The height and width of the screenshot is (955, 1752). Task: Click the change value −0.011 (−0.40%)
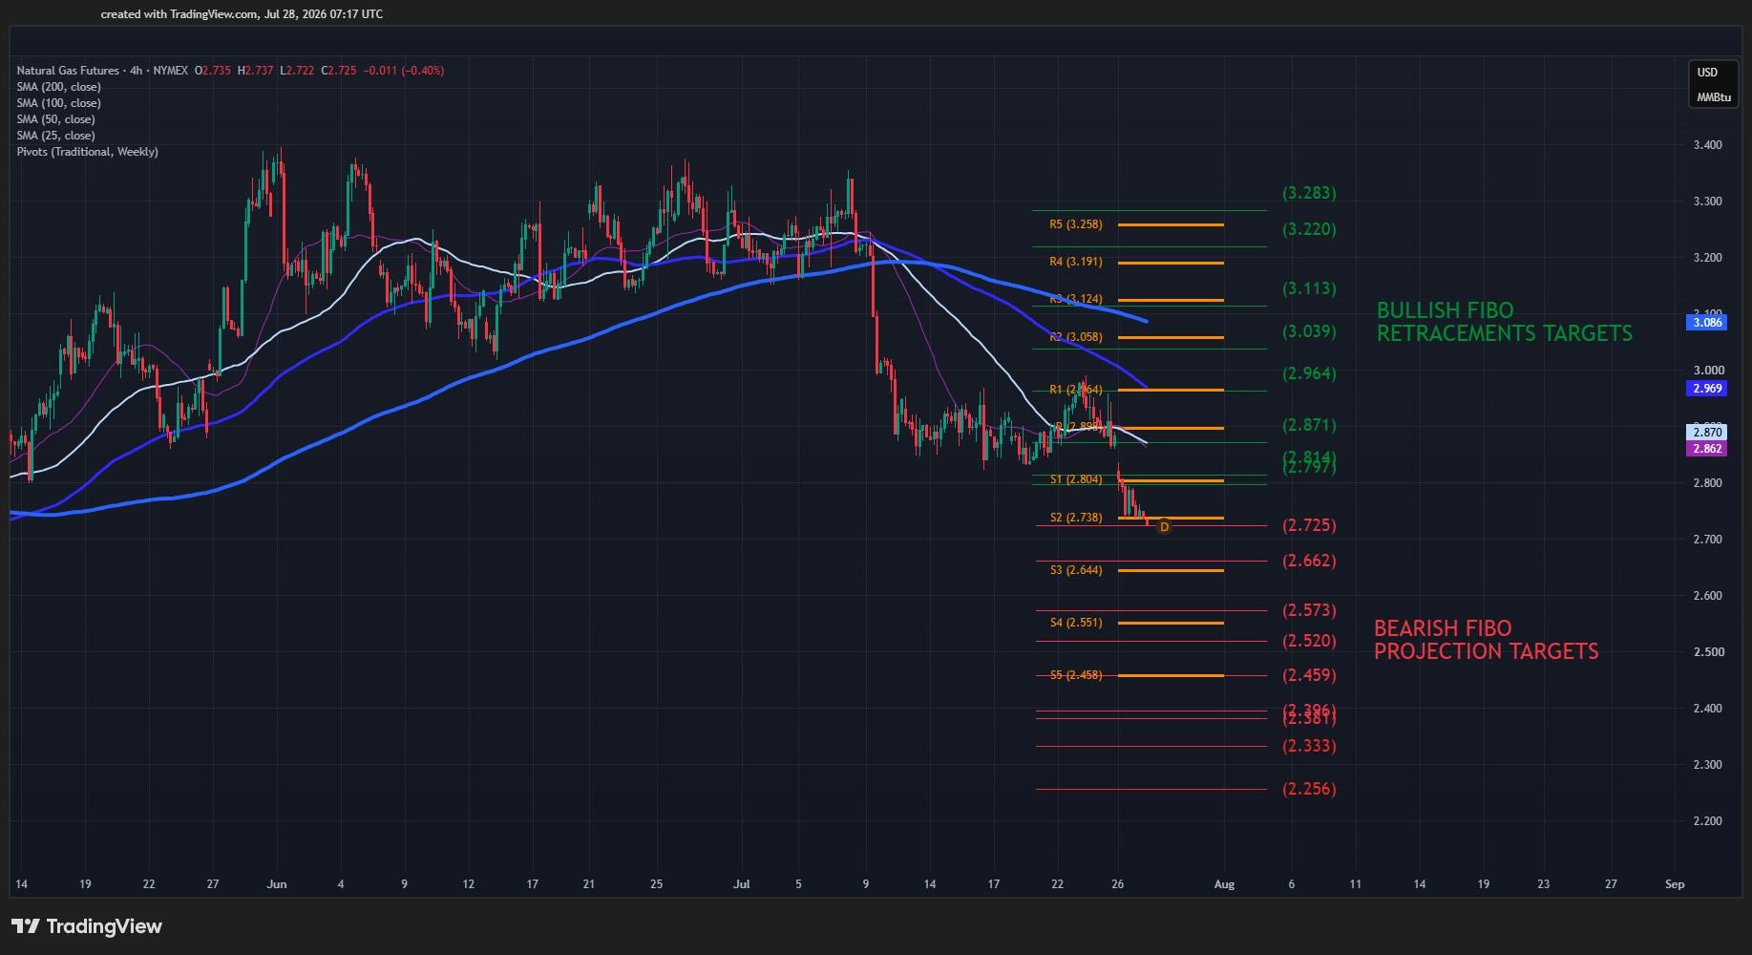point(406,71)
